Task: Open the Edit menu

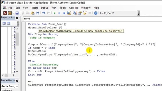Action: [17, 8]
